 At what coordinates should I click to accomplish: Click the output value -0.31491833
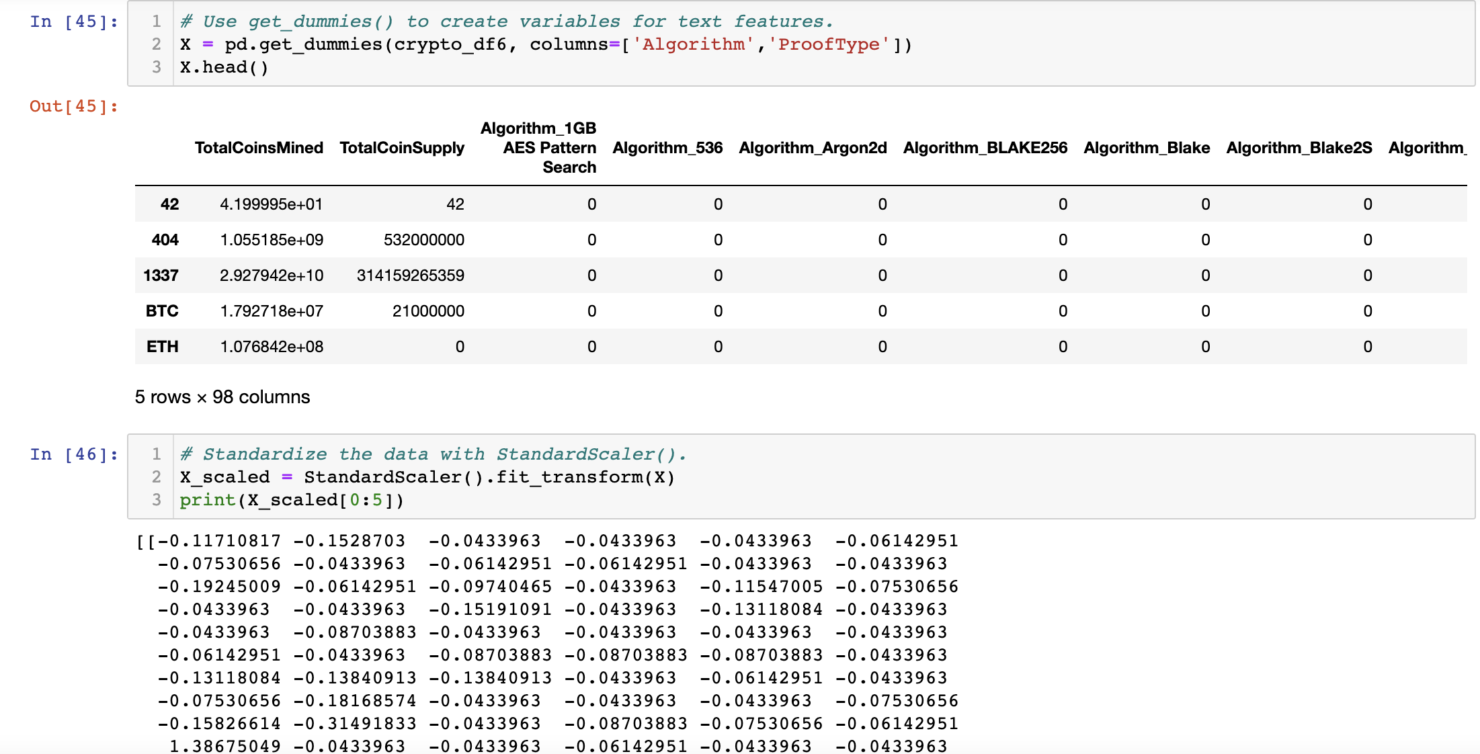coord(355,724)
